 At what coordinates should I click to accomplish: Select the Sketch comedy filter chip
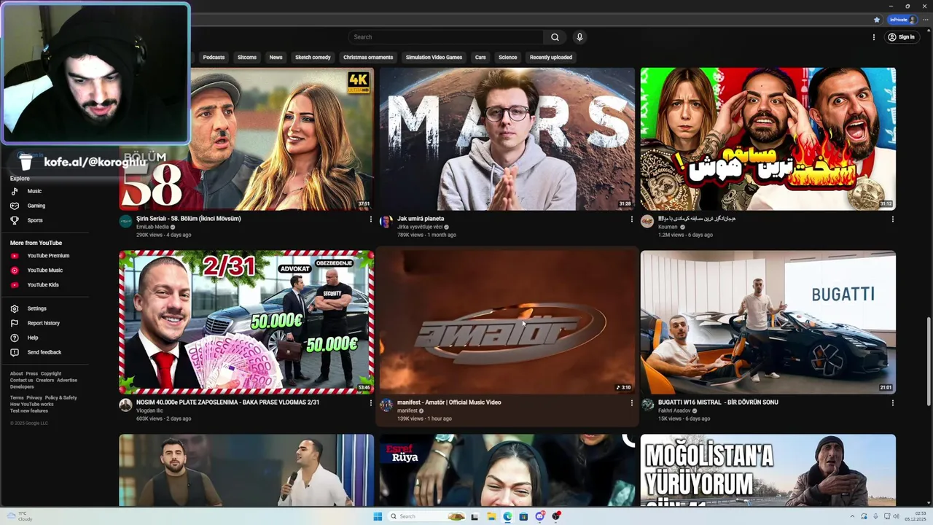(313, 57)
